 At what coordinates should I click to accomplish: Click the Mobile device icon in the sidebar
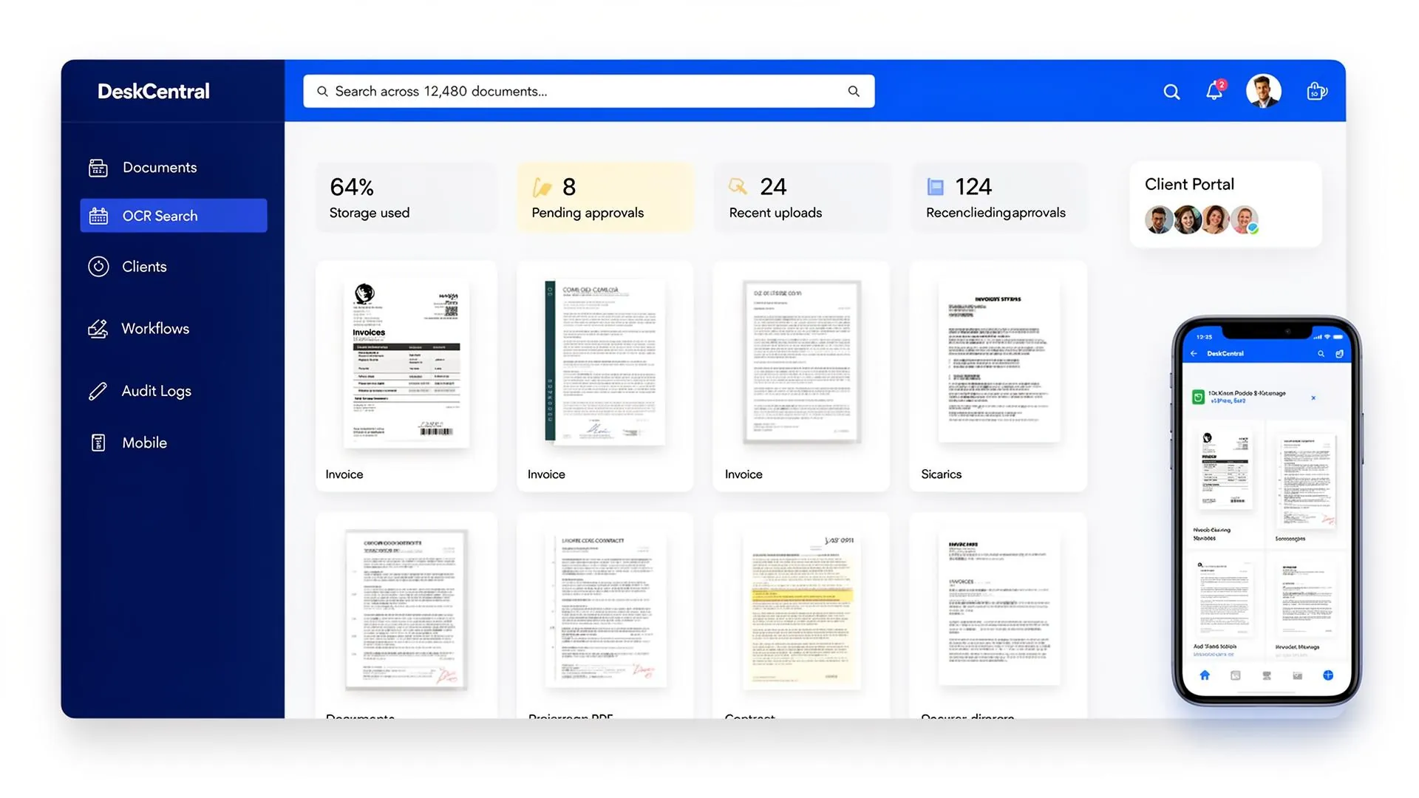click(98, 443)
